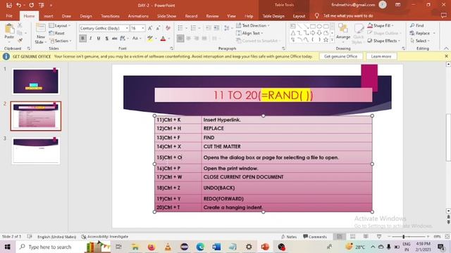Open the Section dropdown
This screenshot has width=451, height=253.
(61, 41)
